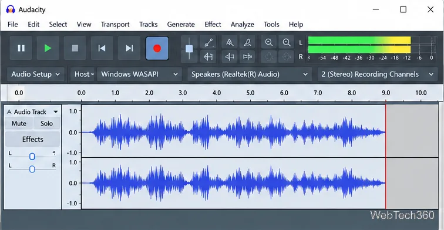Viewport: 444px width, 230px height.
Task: Open the Tracks menu
Action: click(x=148, y=25)
